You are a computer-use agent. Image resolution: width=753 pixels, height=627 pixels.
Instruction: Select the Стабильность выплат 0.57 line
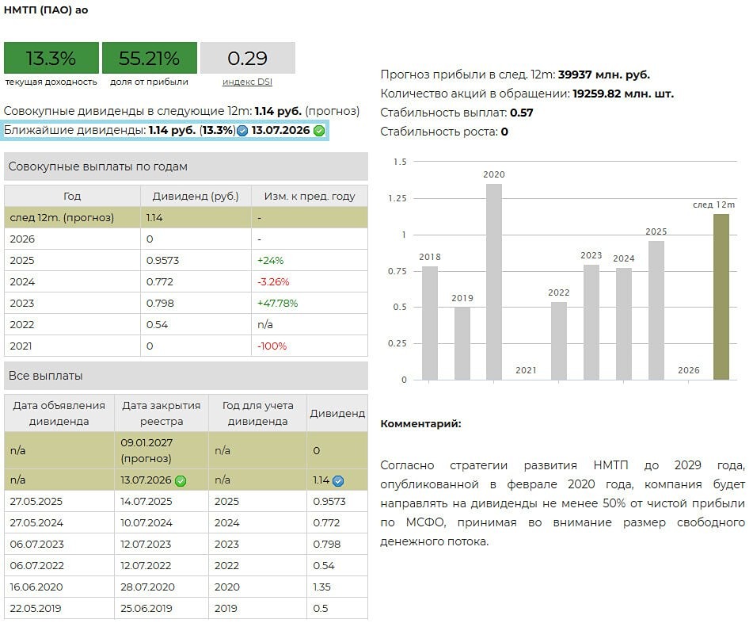click(x=457, y=113)
